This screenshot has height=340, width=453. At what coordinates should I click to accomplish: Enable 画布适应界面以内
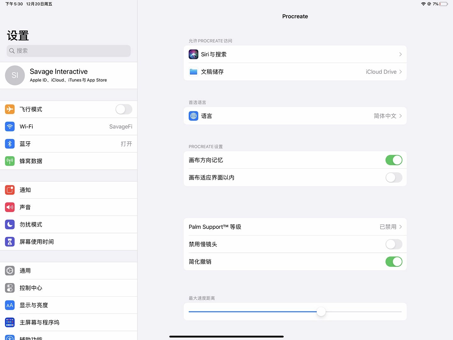tap(394, 178)
